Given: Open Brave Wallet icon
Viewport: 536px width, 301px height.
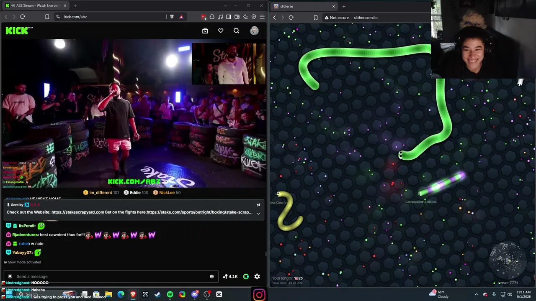Looking at the screenshot, I should [x=237, y=17].
